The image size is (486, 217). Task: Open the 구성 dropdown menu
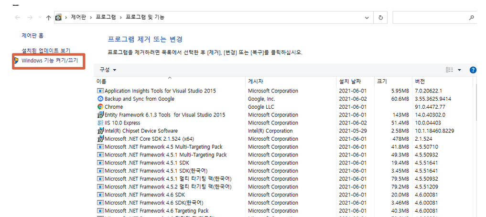click(x=108, y=70)
